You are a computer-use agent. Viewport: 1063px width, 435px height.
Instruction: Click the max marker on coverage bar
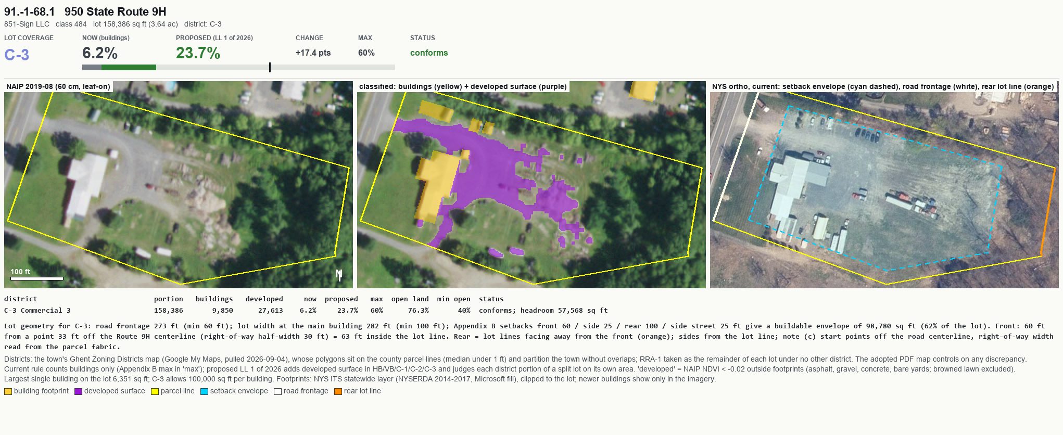coord(270,67)
